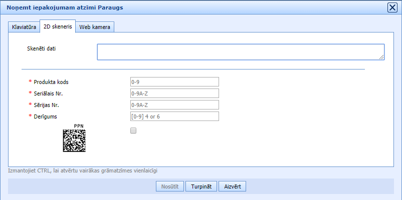
Task: Select the 2D skeneris tab
Action: click(57, 27)
